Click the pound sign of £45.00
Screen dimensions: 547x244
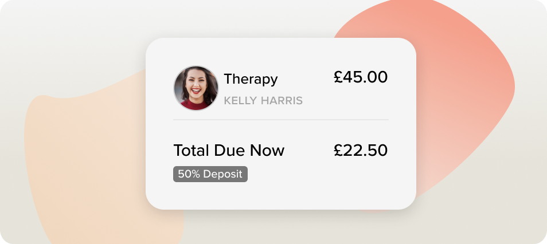click(x=338, y=77)
